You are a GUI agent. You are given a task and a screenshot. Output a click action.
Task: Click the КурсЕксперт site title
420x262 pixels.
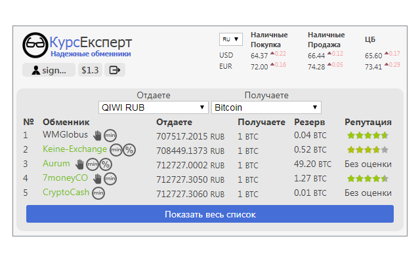click(91, 42)
